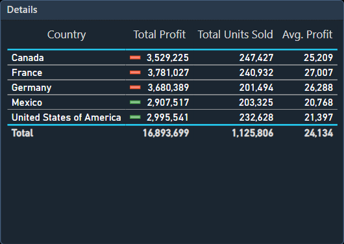344x244 pixels.
Task: Click the red indicator icon for Germany
Action: click(x=135, y=88)
